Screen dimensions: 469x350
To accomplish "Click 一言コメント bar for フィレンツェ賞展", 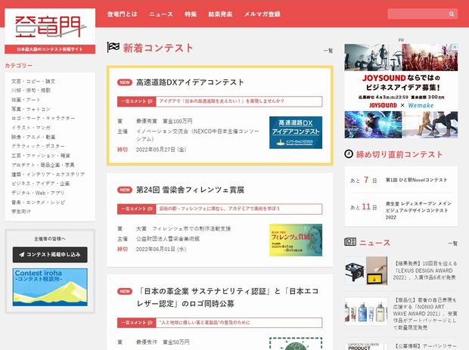I will pyautogui.click(x=220, y=209).
